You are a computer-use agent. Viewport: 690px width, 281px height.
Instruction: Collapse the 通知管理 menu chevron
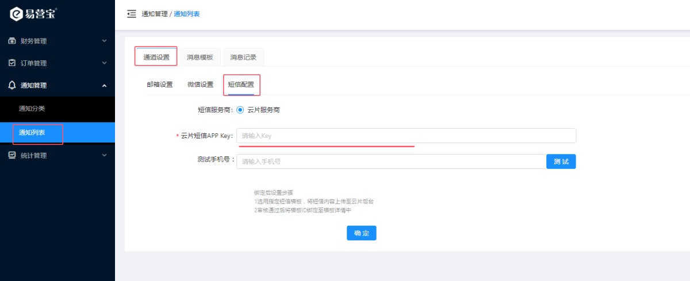[104, 86]
